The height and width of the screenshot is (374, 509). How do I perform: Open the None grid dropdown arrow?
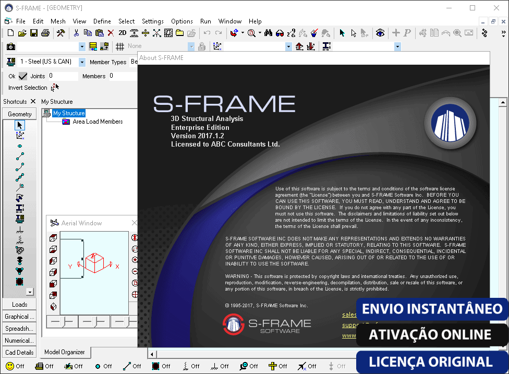click(191, 47)
